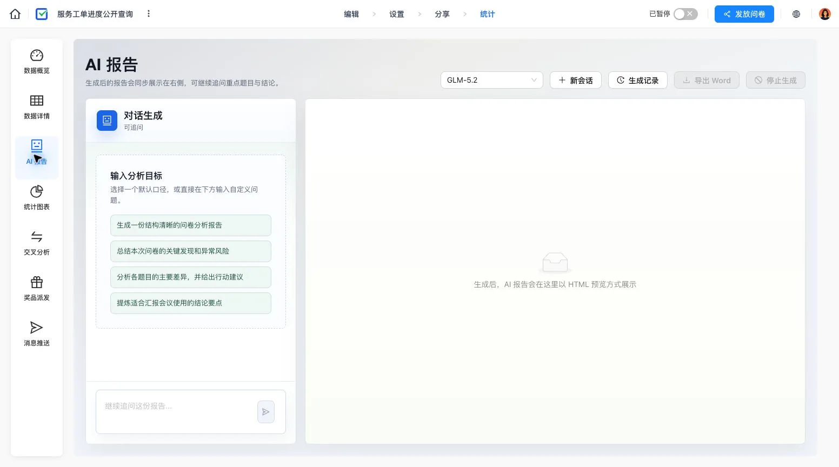Toggle the 已暂停 switch
839x467 pixels.
point(685,14)
